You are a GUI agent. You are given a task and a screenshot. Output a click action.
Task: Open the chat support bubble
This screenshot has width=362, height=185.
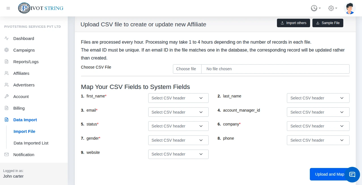[352, 174]
